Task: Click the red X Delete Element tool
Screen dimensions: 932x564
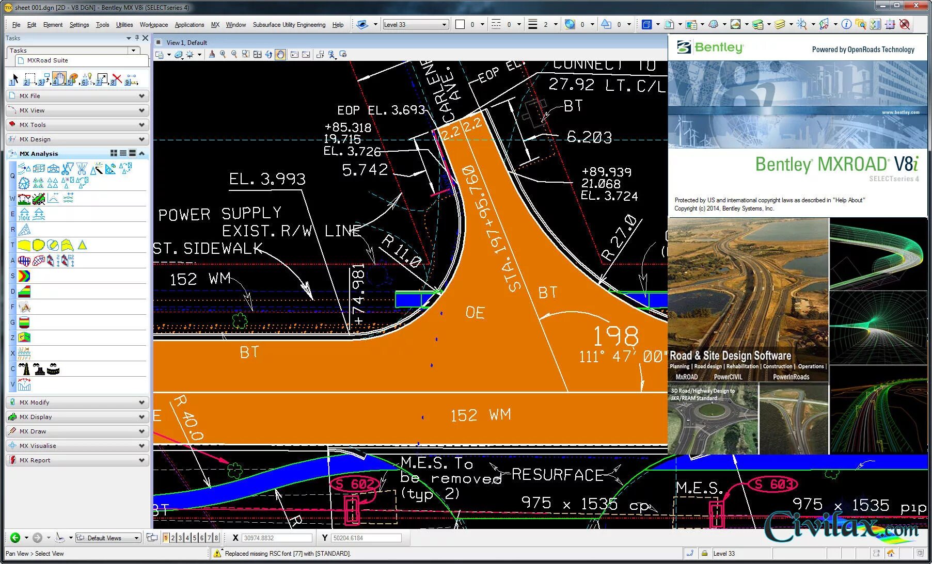Action: 117,79
